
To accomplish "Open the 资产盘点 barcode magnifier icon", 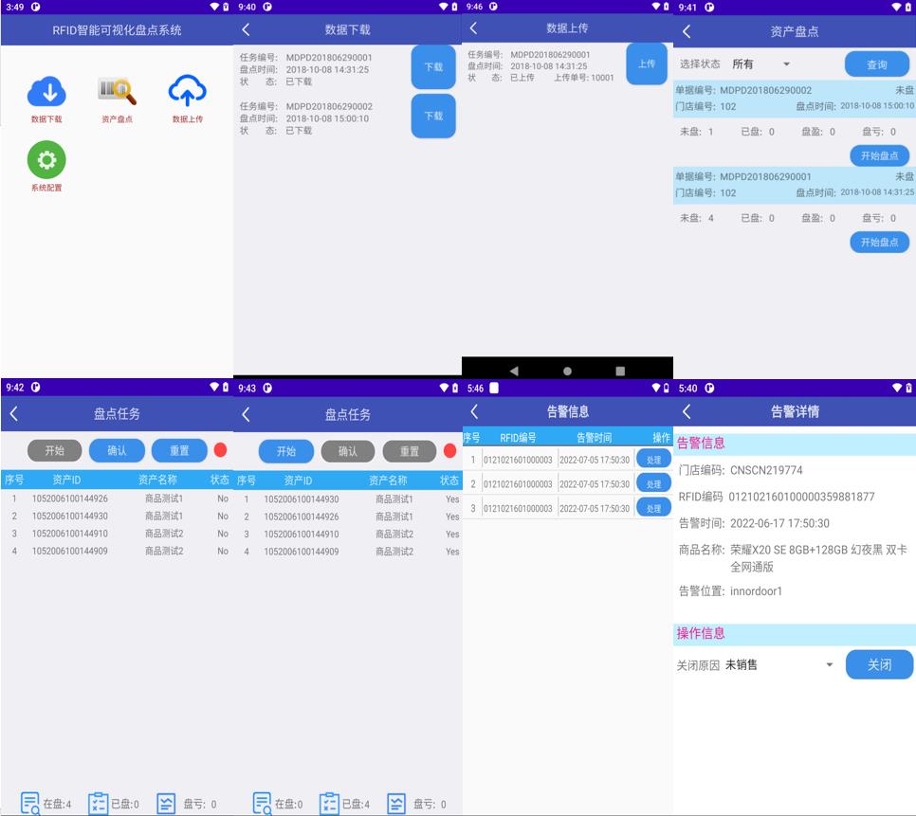I will 118,92.
